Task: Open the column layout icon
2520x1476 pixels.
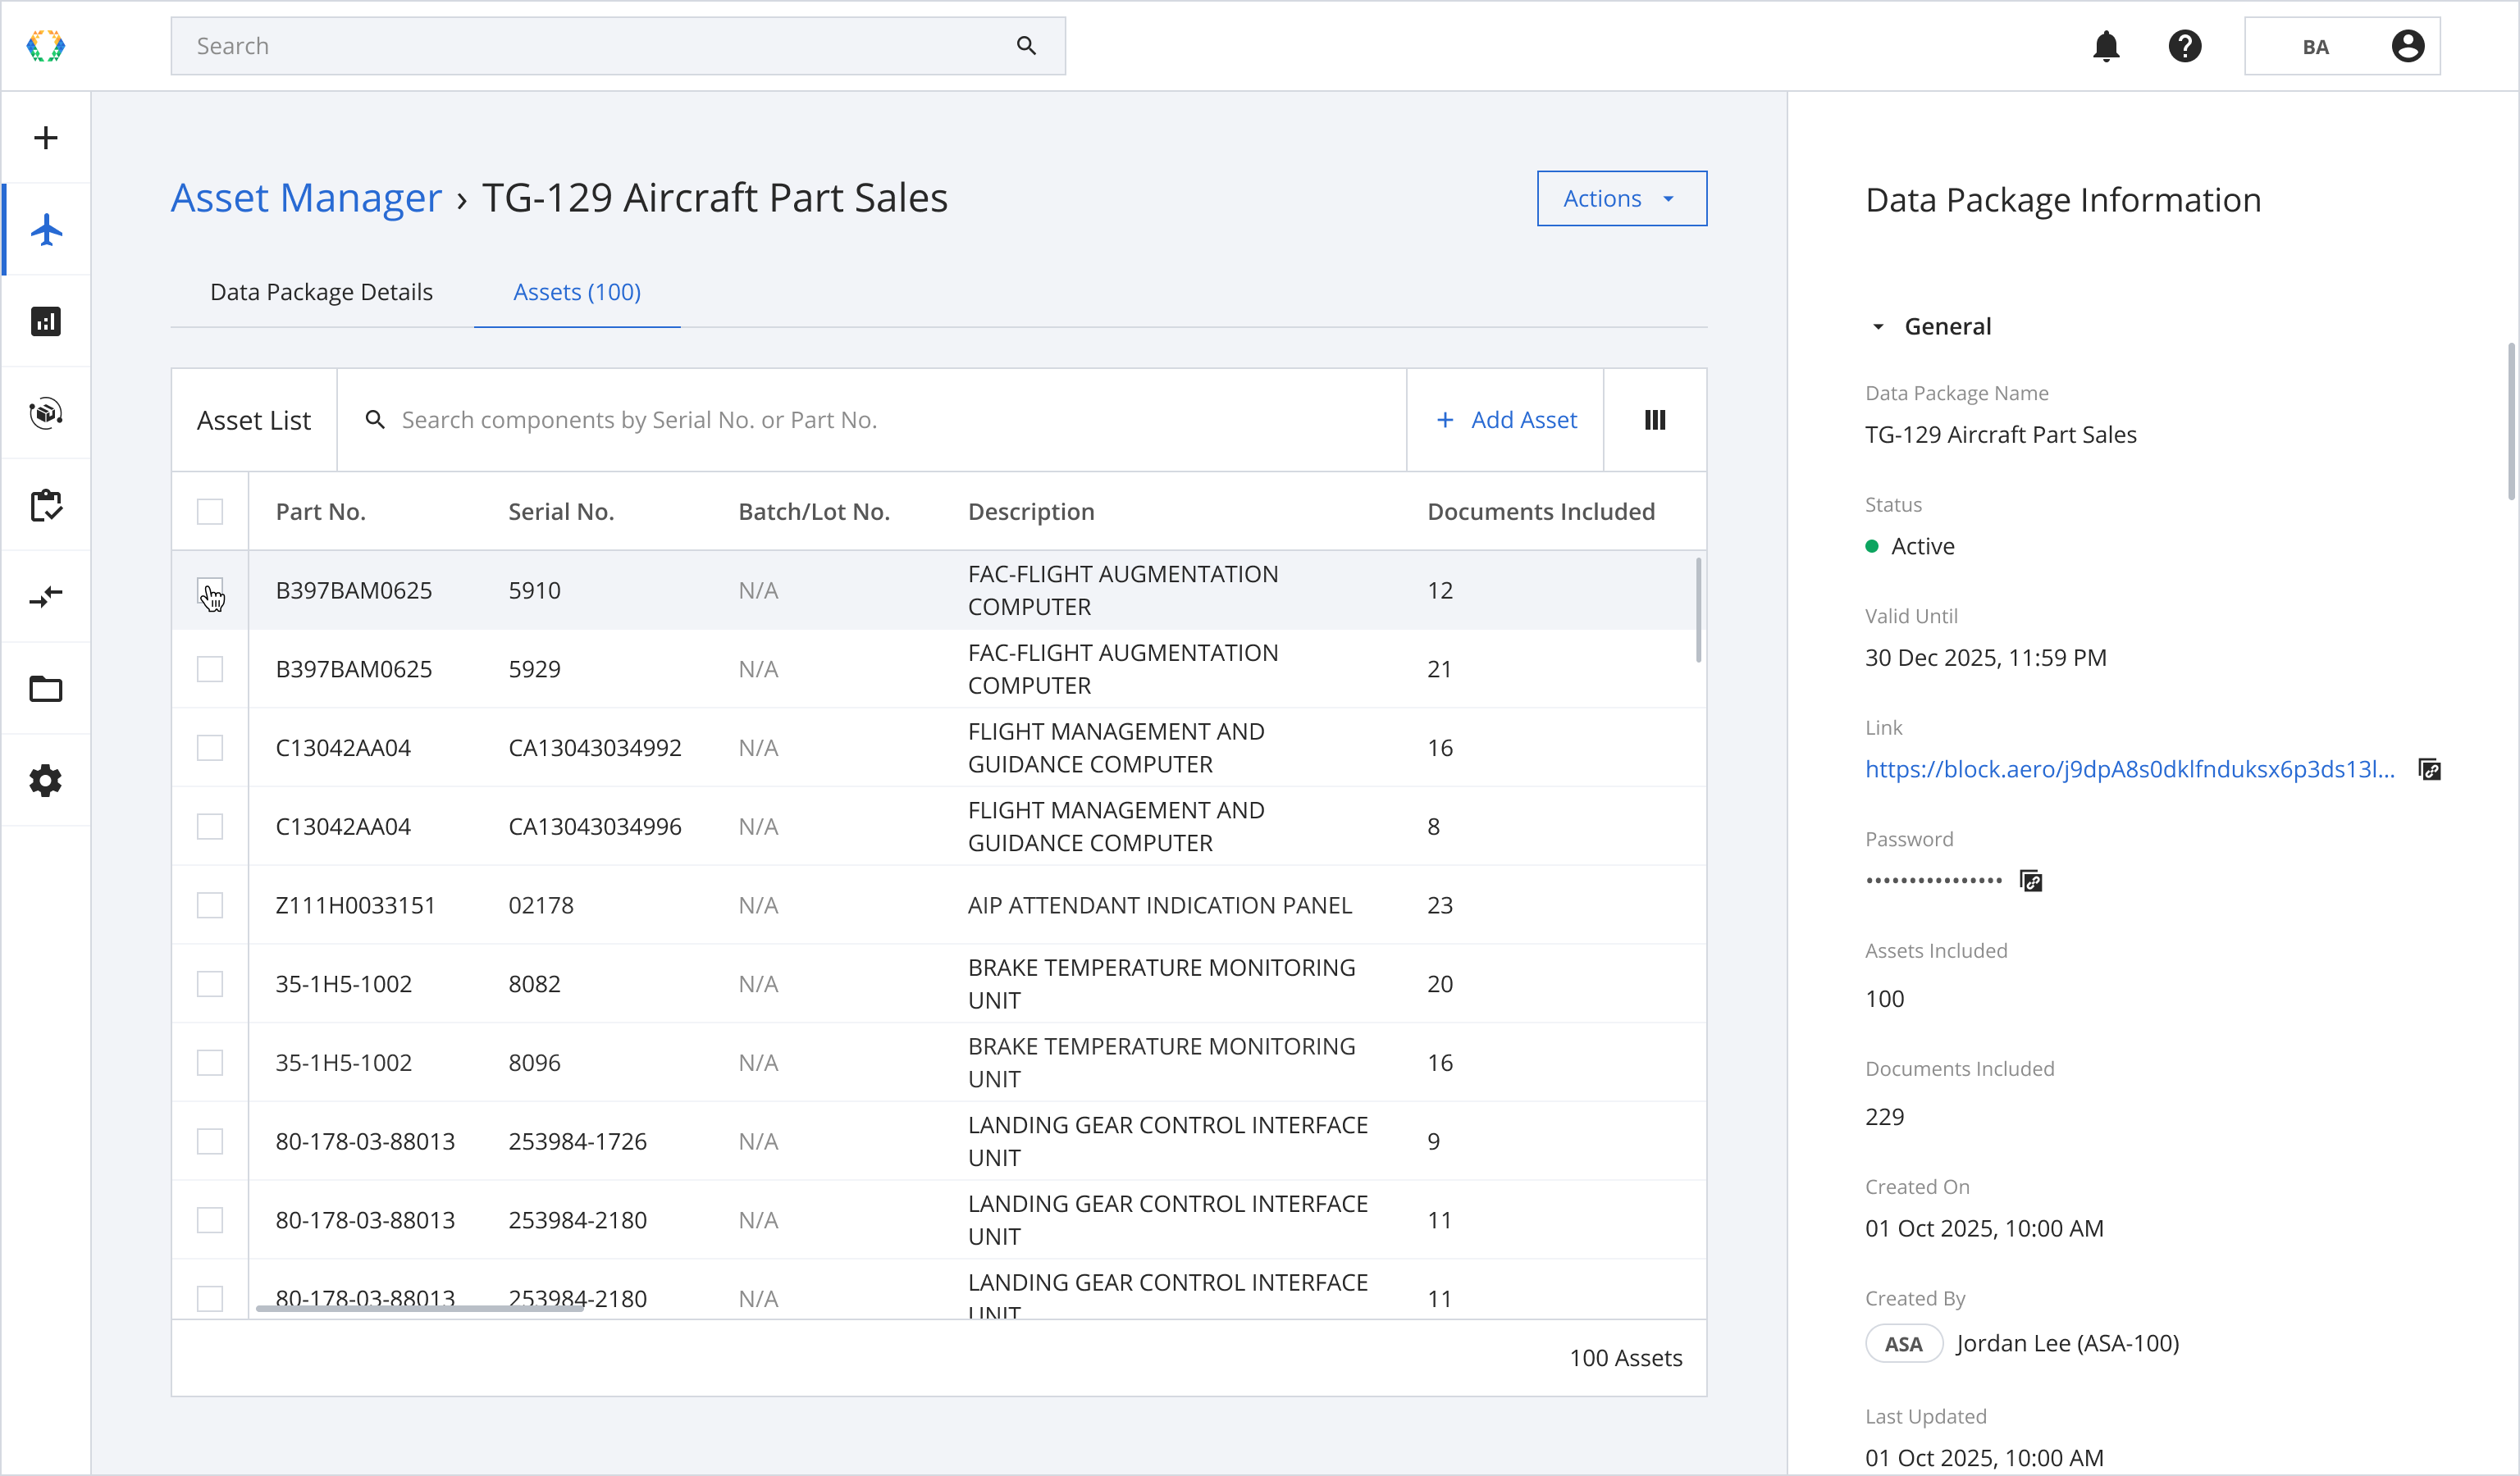Action: (1655, 420)
